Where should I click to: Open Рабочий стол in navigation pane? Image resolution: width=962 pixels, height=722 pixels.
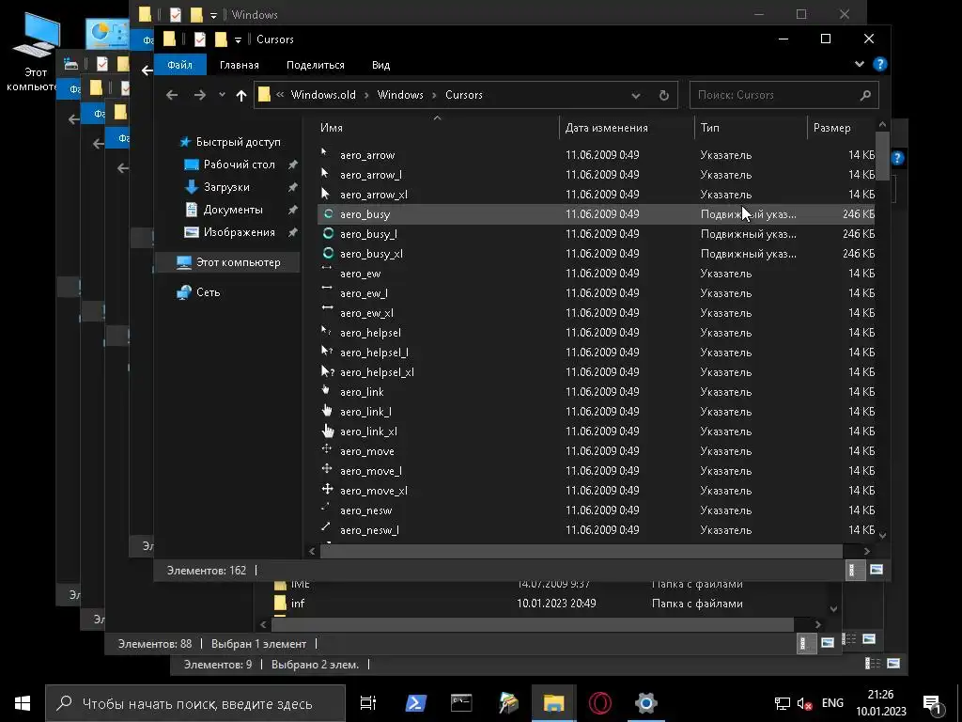click(240, 165)
